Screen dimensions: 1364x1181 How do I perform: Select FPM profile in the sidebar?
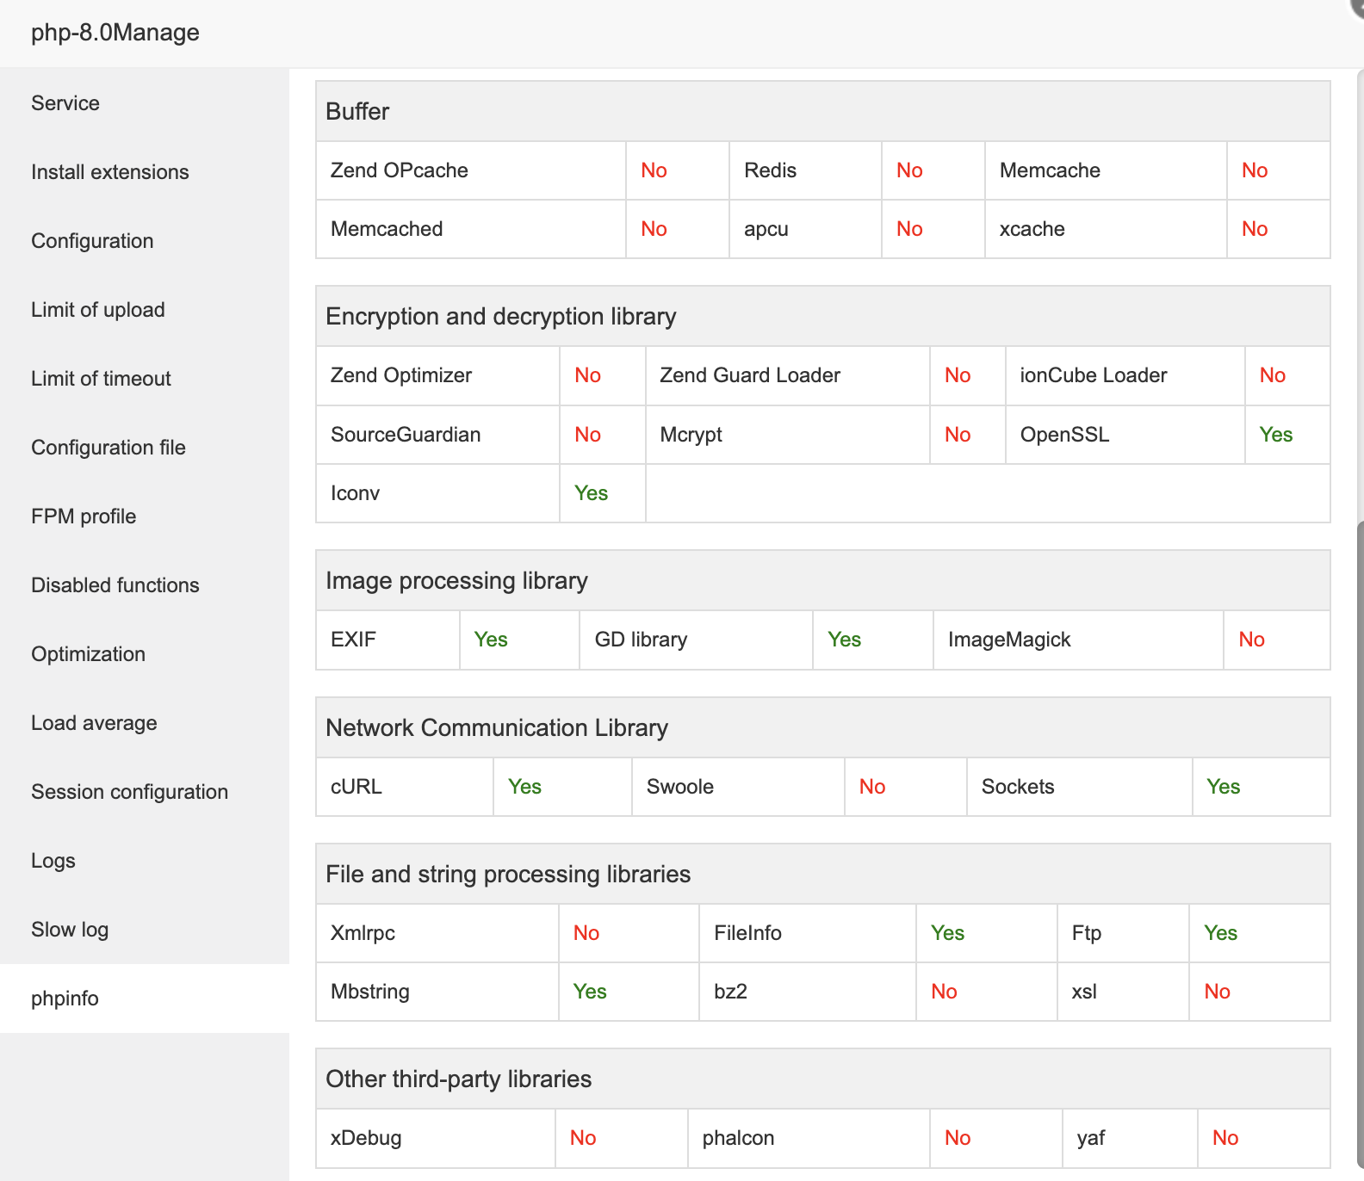[84, 516]
